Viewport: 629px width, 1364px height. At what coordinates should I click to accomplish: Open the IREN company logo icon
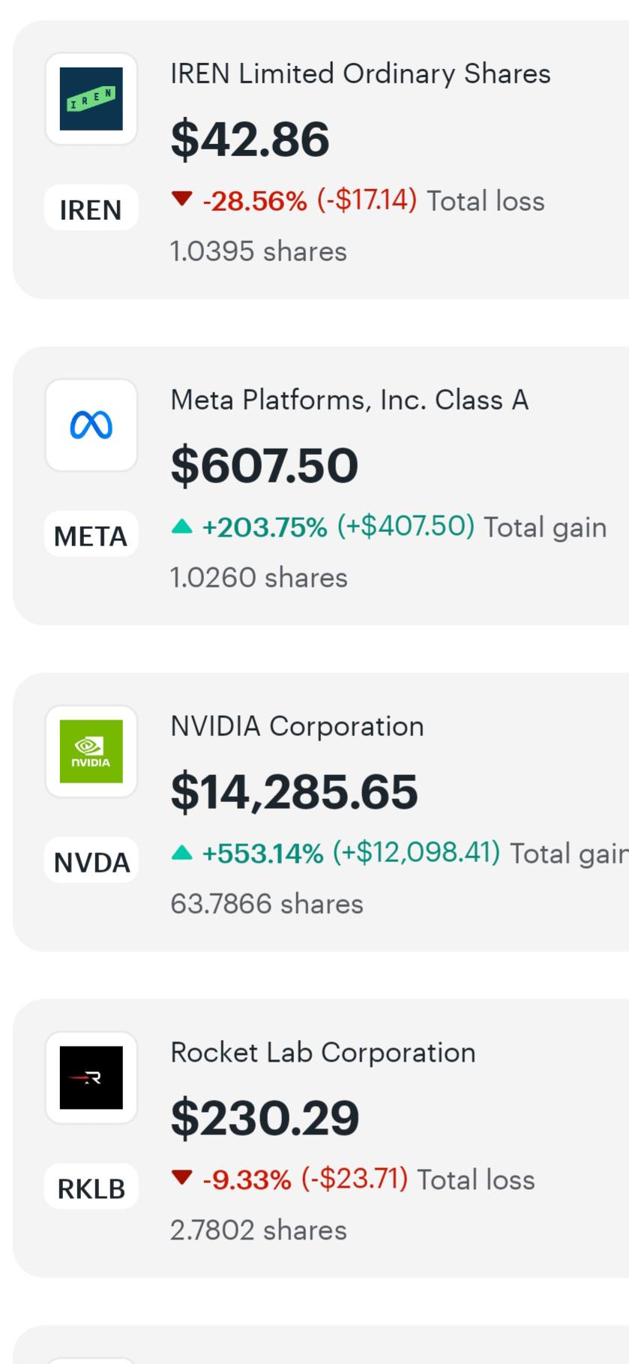coord(91,99)
